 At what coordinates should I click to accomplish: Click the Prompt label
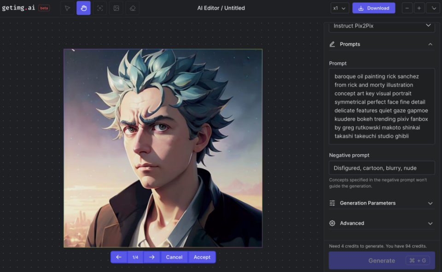337,64
